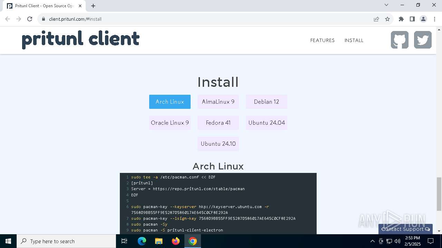This screenshot has width=442, height=248.
Task: Click 'sudo pacman -S pritunl-client-electron' line
Action: coord(177,230)
